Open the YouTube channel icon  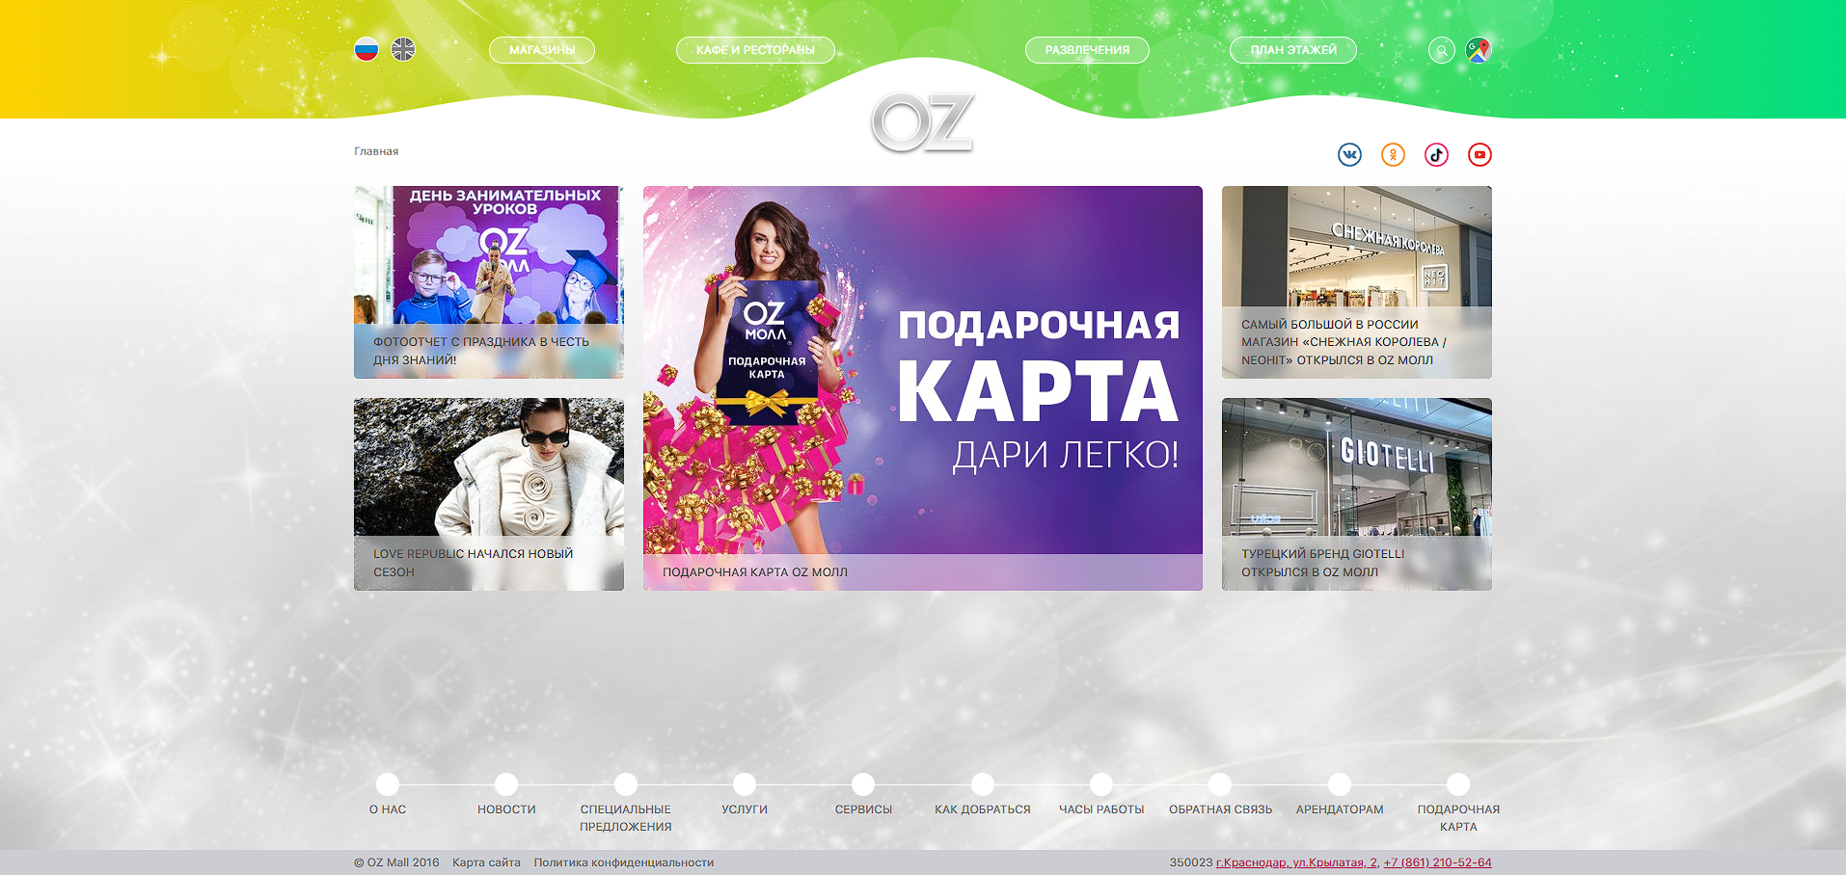click(x=1480, y=154)
